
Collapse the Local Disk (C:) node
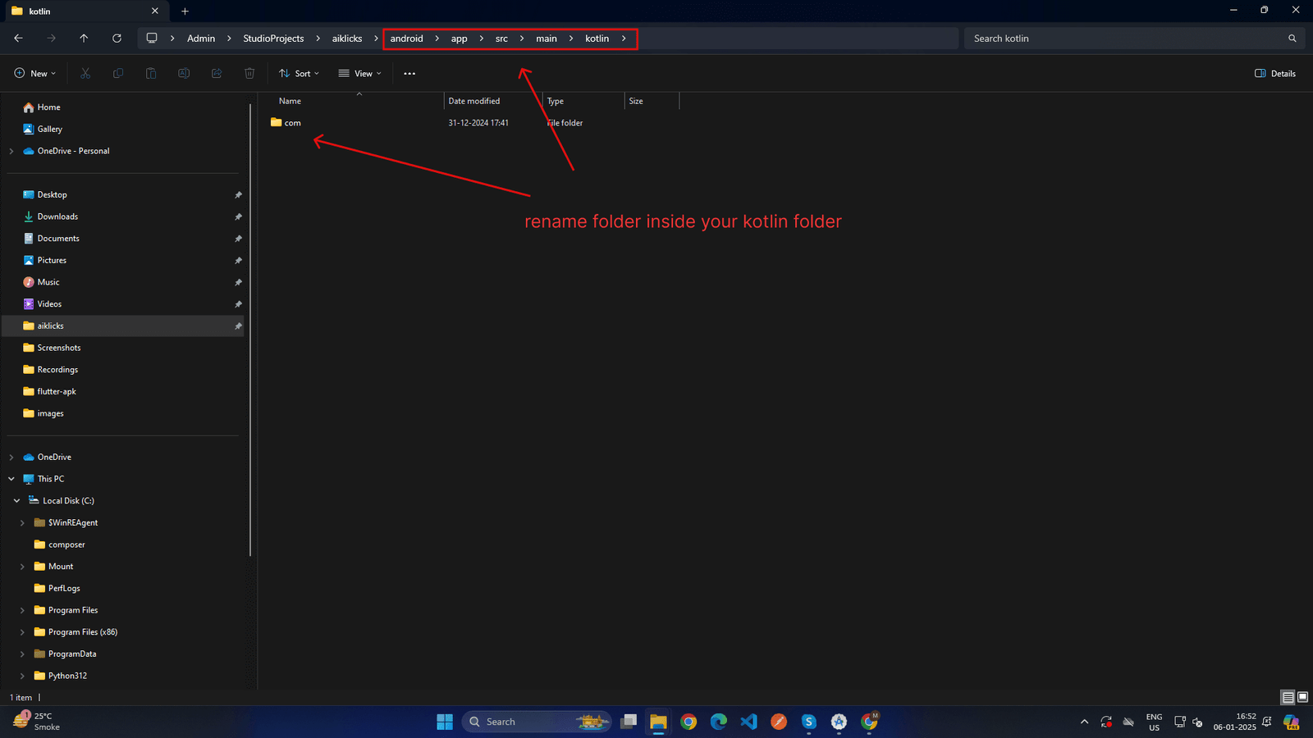(x=16, y=501)
